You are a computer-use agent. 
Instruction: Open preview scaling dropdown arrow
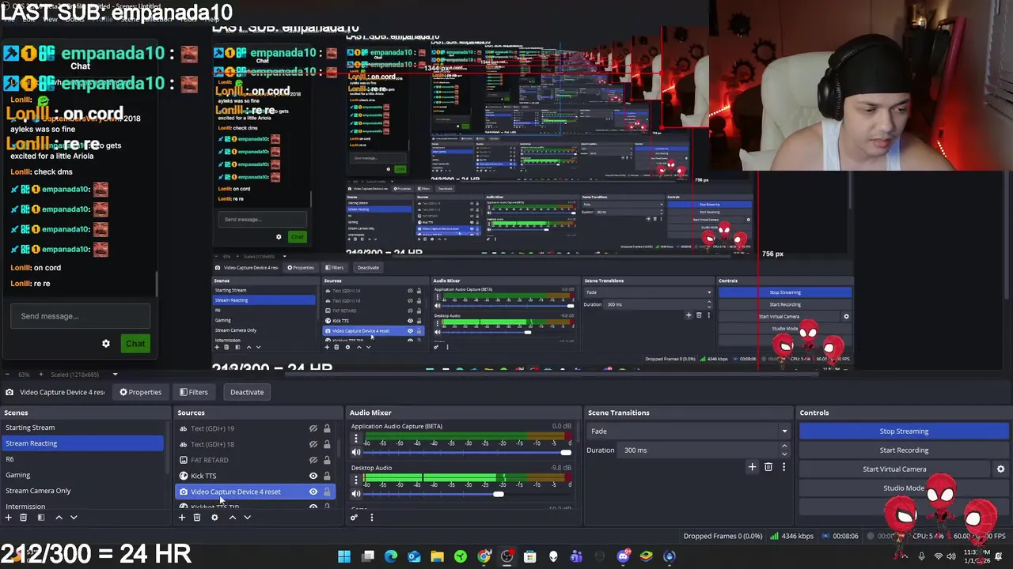click(x=115, y=375)
